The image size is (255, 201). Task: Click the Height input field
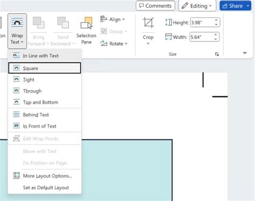(202, 23)
